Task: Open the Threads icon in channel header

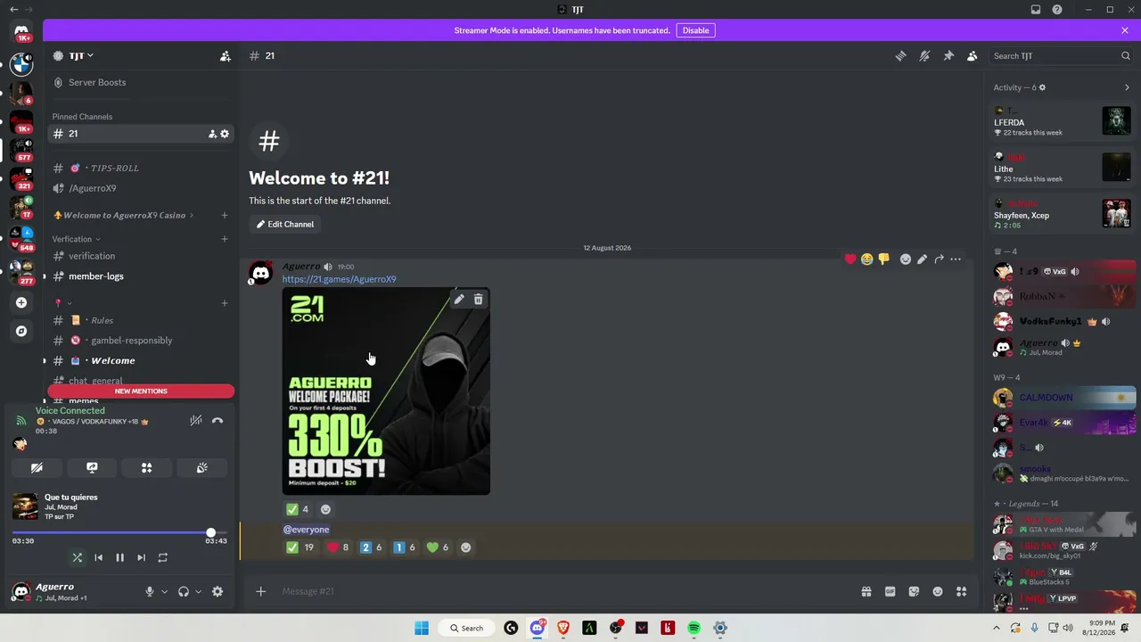Action: 900,55
